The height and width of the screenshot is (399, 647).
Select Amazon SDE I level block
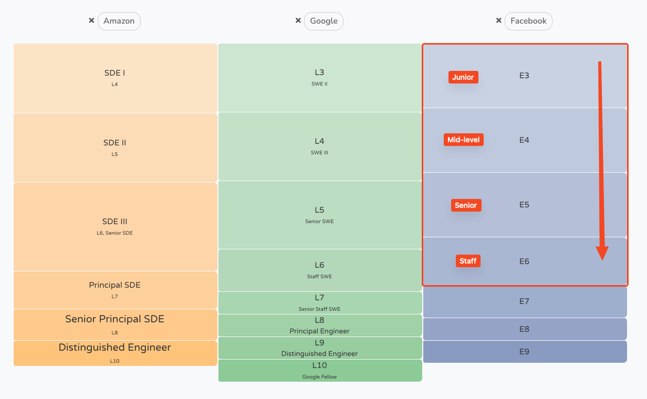tap(115, 78)
